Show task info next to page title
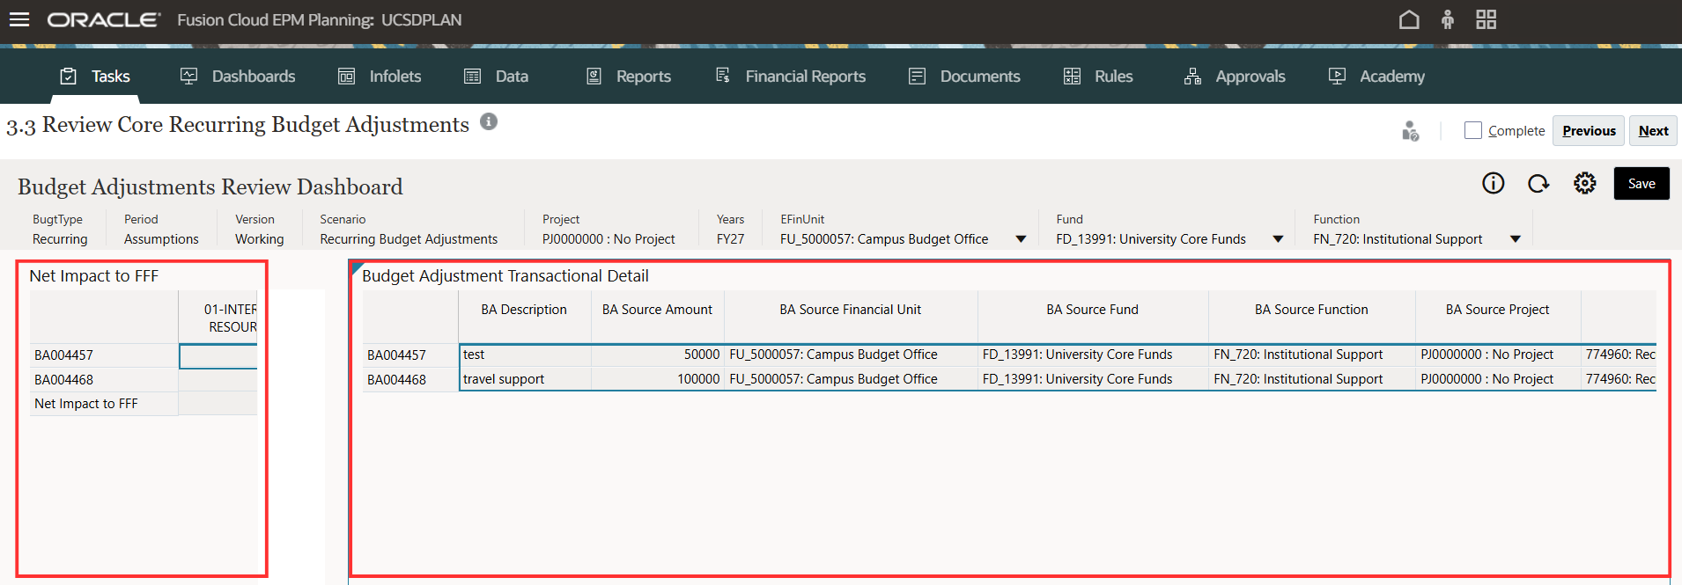Image resolution: width=1682 pixels, height=585 pixels. pyautogui.click(x=489, y=121)
